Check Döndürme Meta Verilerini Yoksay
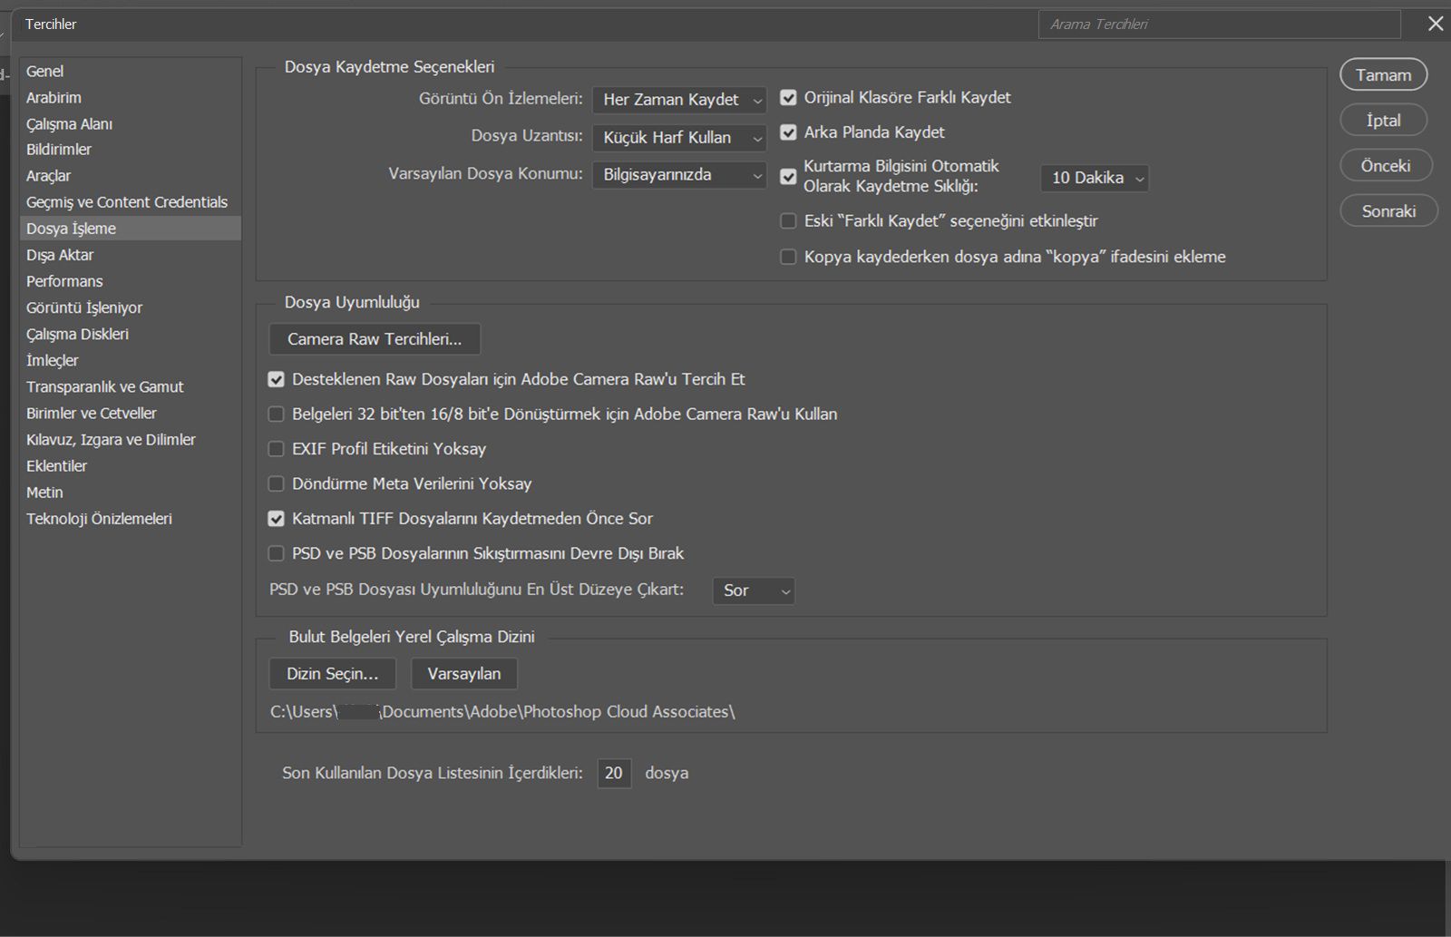 coord(277,483)
